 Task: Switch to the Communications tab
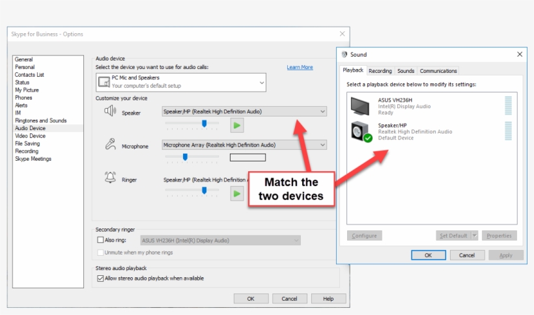(438, 71)
